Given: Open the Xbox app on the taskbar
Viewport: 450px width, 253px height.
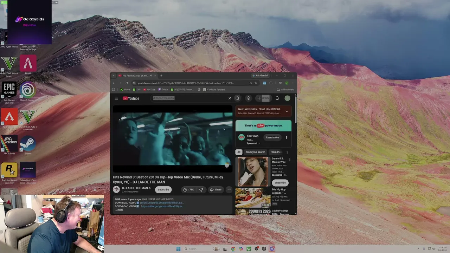Looking at the screenshot, I should point(249,249).
